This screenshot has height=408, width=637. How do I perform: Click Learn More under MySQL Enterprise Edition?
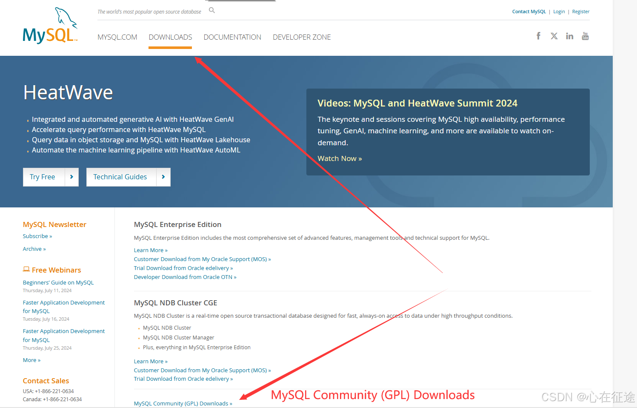pyautogui.click(x=151, y=250)
